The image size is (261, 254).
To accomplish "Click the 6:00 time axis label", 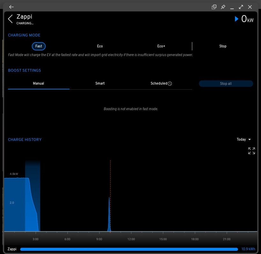I will (x=68, y=239).
